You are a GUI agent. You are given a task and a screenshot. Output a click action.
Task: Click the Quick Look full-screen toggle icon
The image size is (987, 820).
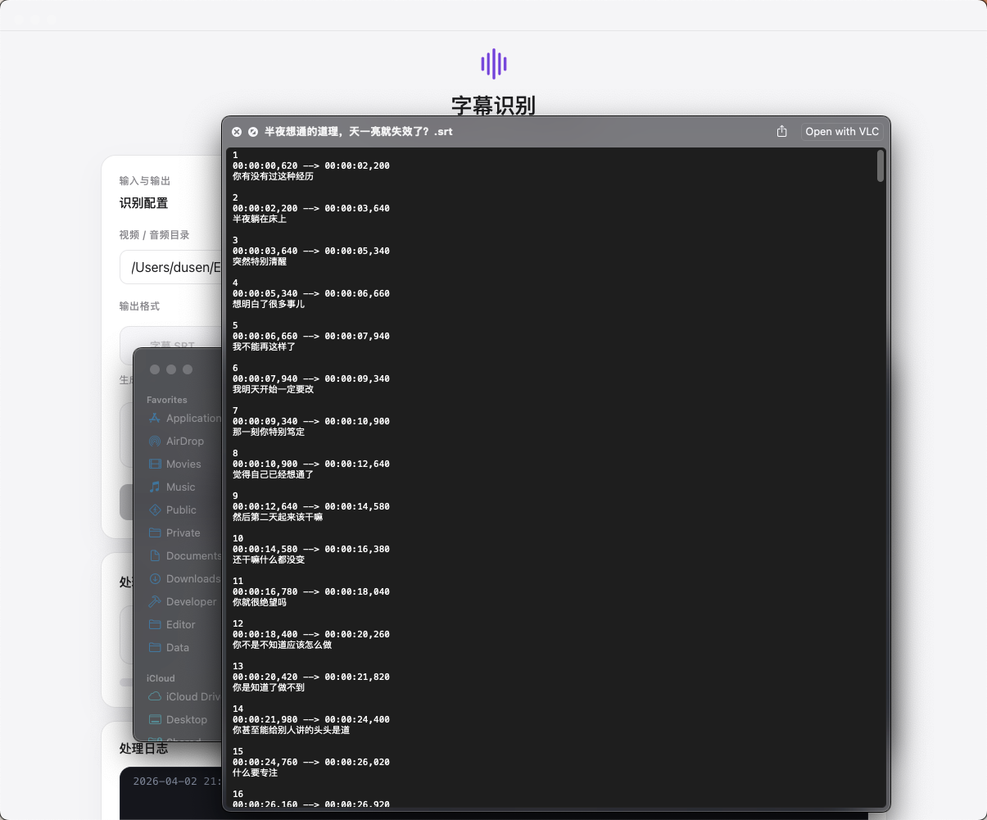(x=253, y=132)
